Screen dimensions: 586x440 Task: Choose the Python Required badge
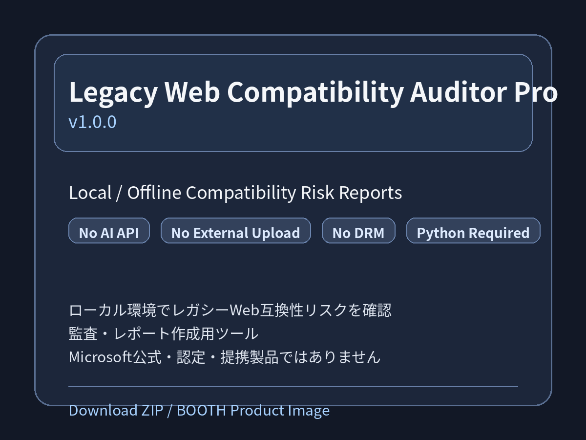pos(473,231)
